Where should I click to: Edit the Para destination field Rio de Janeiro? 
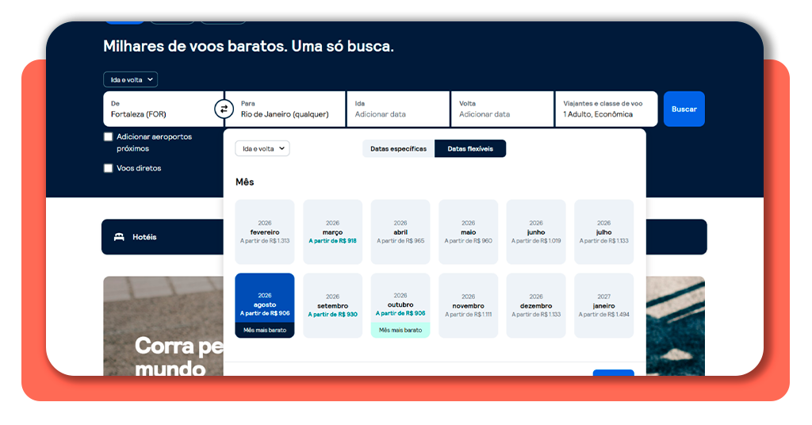coord(285,109)
